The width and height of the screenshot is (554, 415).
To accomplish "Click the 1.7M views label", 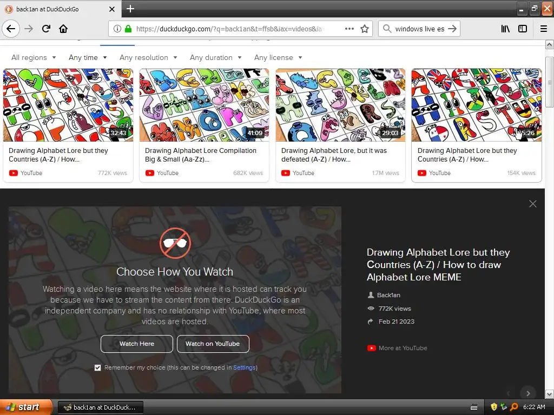I will pyautogui.click(x=385, y=173).
